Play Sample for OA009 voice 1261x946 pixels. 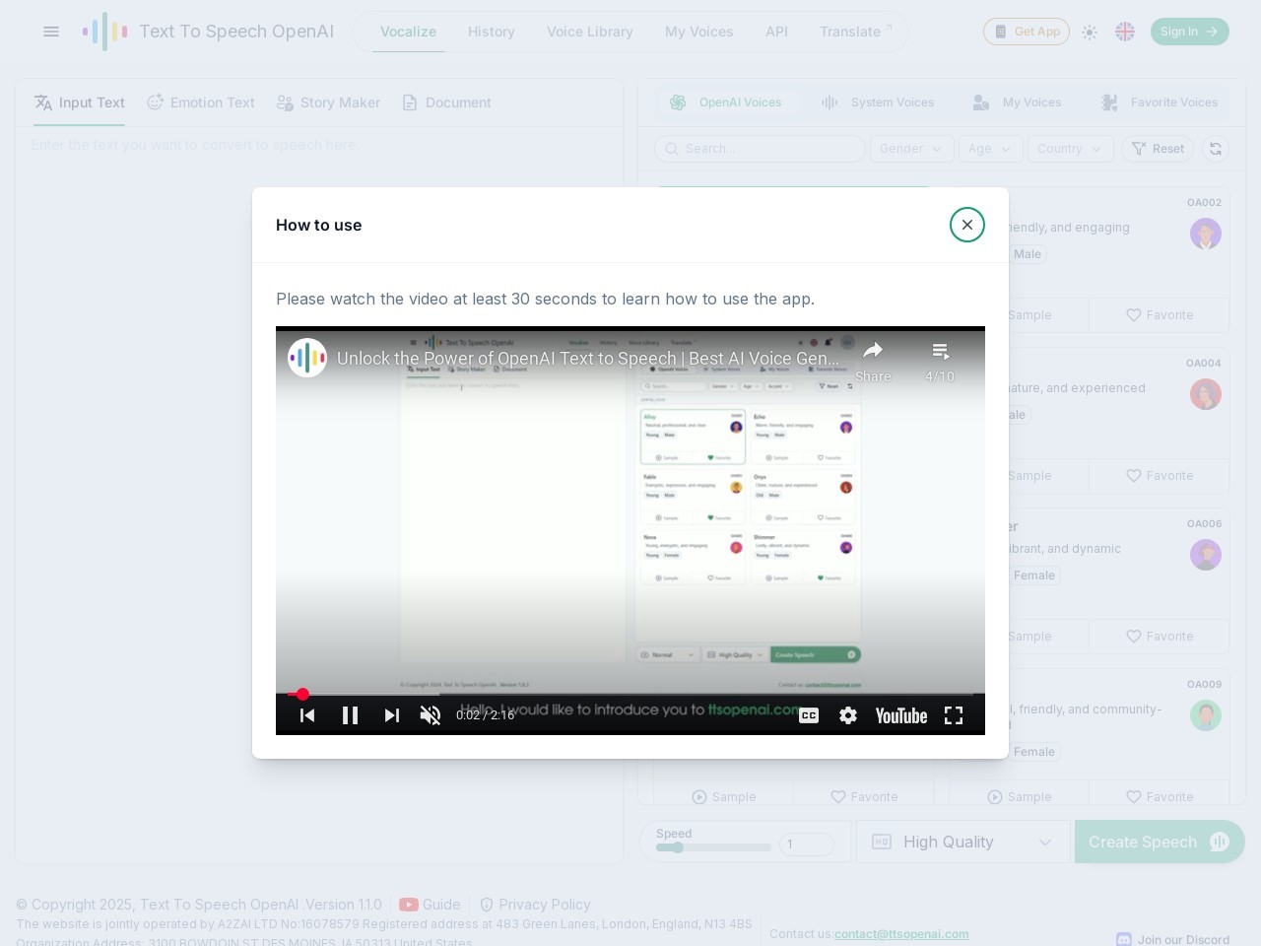1020,796
